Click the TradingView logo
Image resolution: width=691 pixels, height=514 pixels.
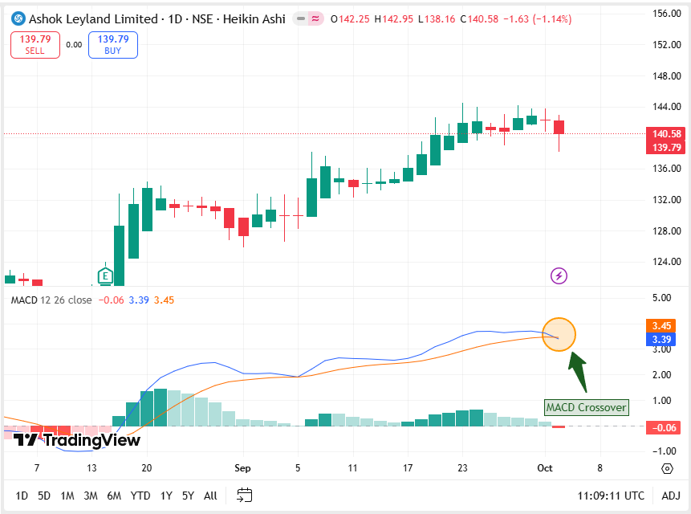coord(78,439)
